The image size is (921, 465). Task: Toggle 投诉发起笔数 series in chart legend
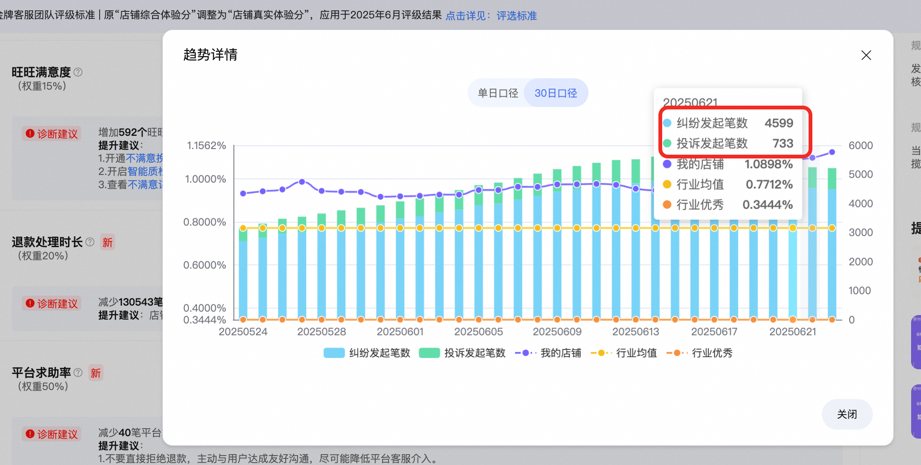tap(462, 353)
